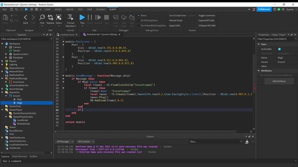This screenshot has width=298, height=167.
Task: Click the Add Attribute button
Action: pos(279,81)
